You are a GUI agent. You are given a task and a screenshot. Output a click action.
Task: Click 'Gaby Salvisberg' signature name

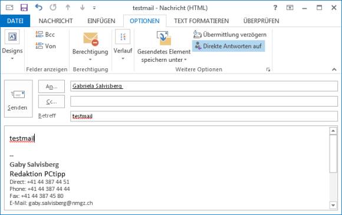pyautogui.click(x=34, y=165)
